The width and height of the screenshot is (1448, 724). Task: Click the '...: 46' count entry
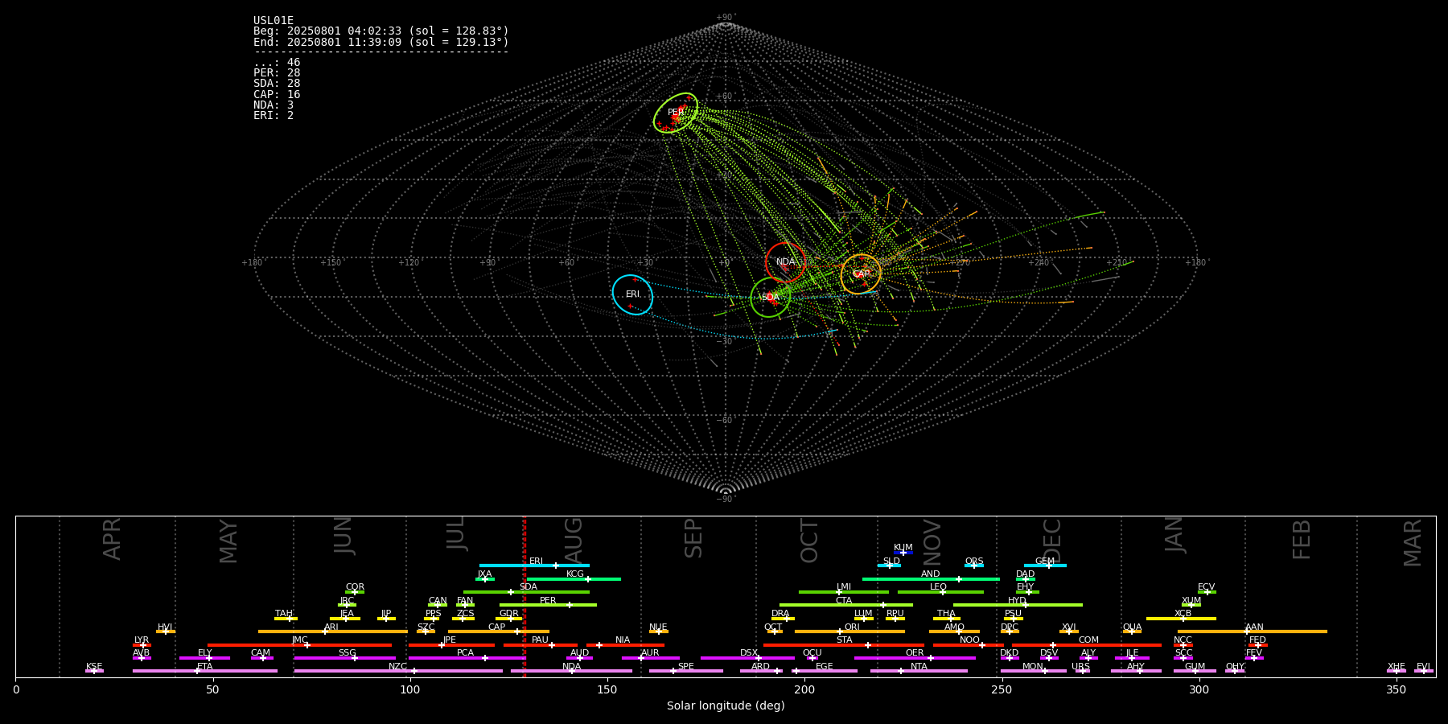[277, 63]
